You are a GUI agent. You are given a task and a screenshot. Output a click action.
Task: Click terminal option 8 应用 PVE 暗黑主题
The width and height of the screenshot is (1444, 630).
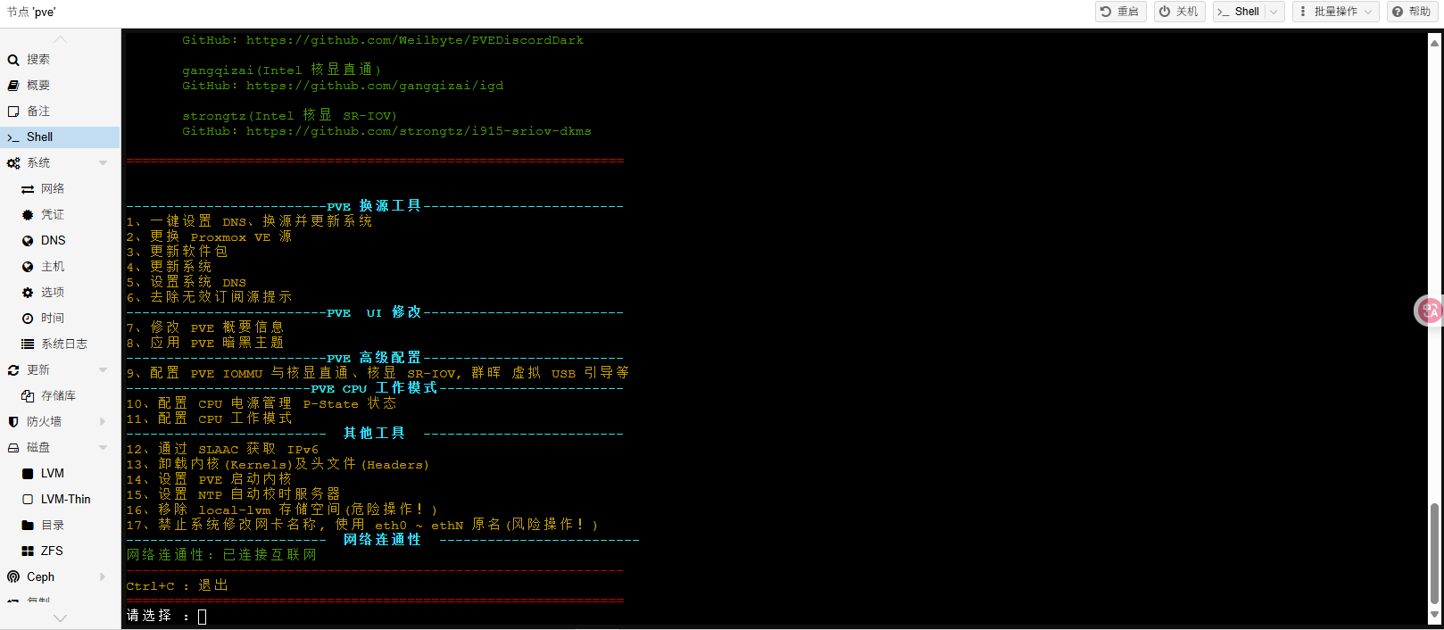(205, 343)
